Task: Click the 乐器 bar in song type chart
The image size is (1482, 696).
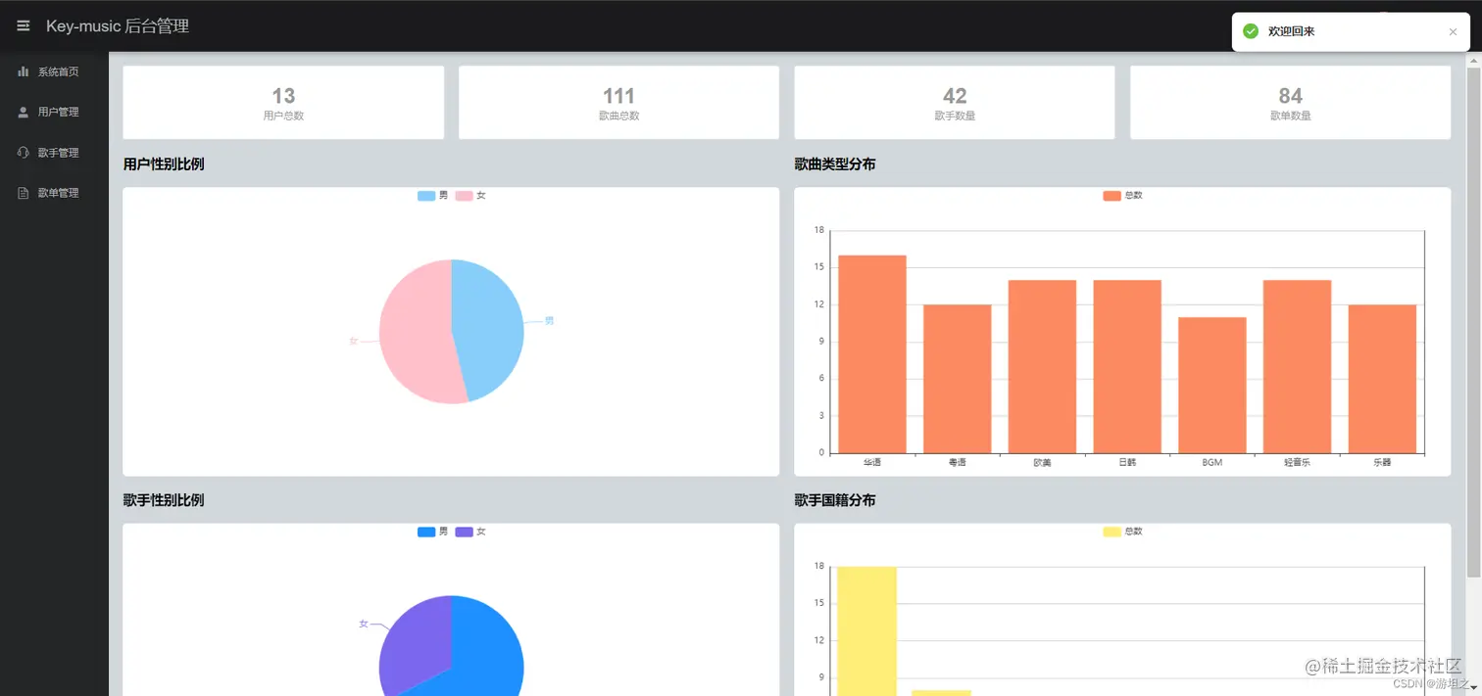Action: pyautogui.click(x=1382, y=379)
